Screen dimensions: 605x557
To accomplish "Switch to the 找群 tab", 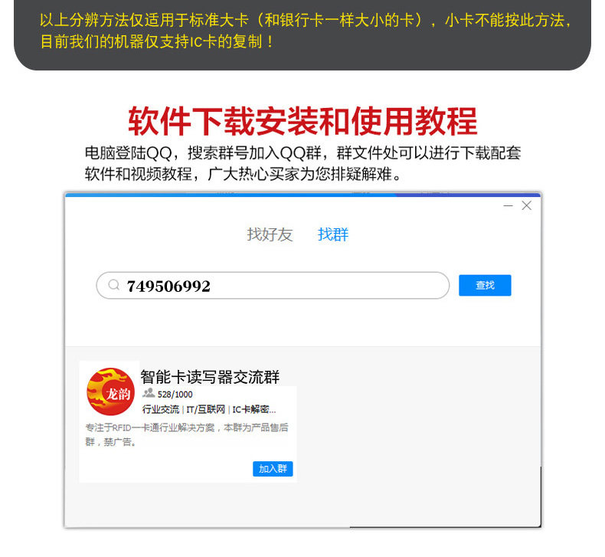I will [x=333, y=234].
